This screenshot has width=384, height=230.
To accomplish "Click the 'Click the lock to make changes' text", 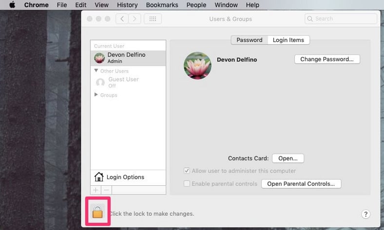I will (x=152, y=213).
